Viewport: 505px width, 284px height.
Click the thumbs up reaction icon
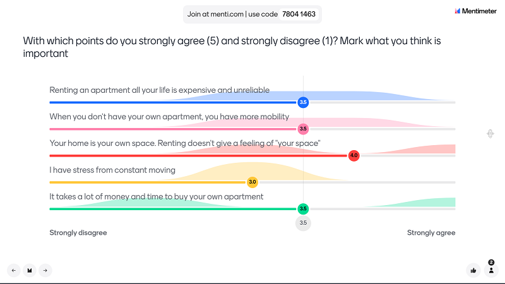[473, 271]
